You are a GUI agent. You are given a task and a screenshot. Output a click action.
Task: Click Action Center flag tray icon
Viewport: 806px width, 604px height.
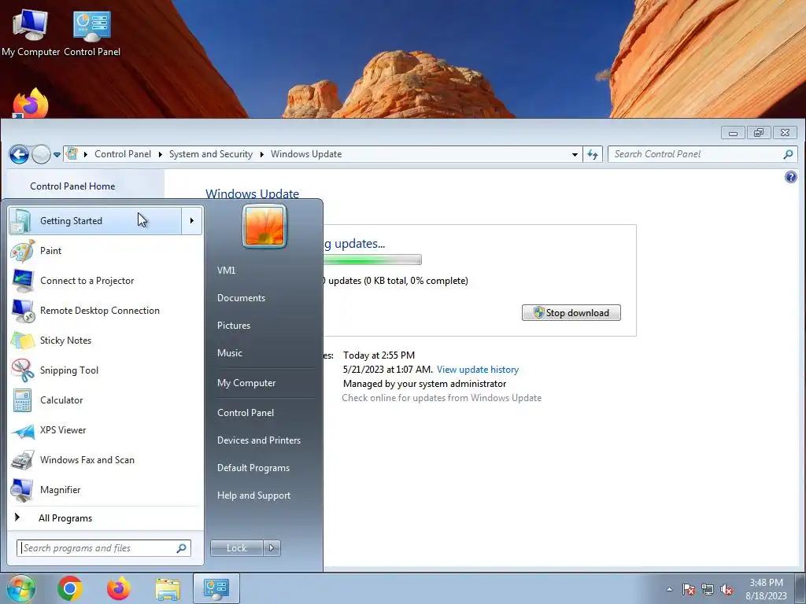pyautogui.click(x=689, y=589)
